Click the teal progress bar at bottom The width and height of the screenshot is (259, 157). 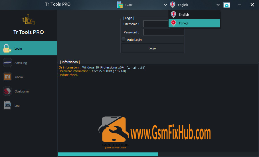[x=108, y=154]
